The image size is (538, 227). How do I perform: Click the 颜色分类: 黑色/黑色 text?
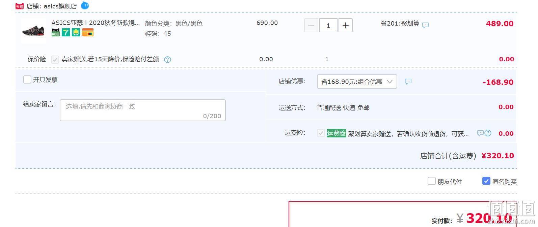pos(174,24)
